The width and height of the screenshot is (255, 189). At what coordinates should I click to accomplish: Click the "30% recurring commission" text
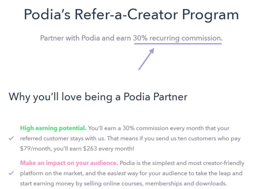pos(178,38)
